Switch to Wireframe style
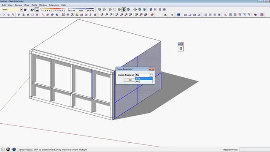This screenshot has width=270, height=152. point(110,9)
